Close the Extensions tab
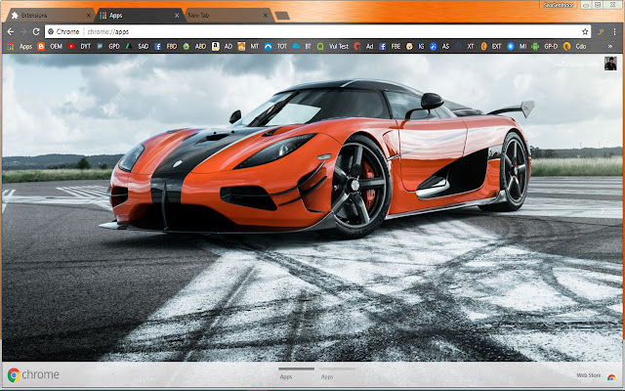Screen dimensions: 625x391 [88, 16]
